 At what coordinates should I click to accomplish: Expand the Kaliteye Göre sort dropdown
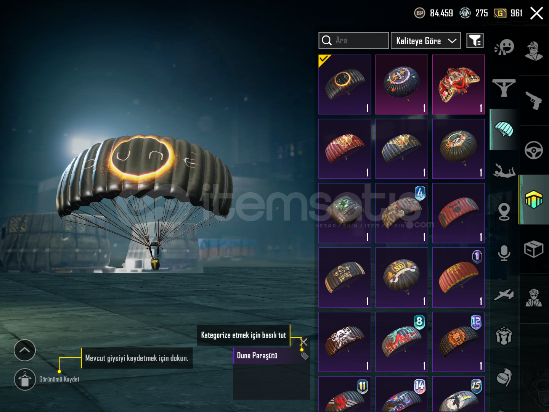click(x=425, y=40)
